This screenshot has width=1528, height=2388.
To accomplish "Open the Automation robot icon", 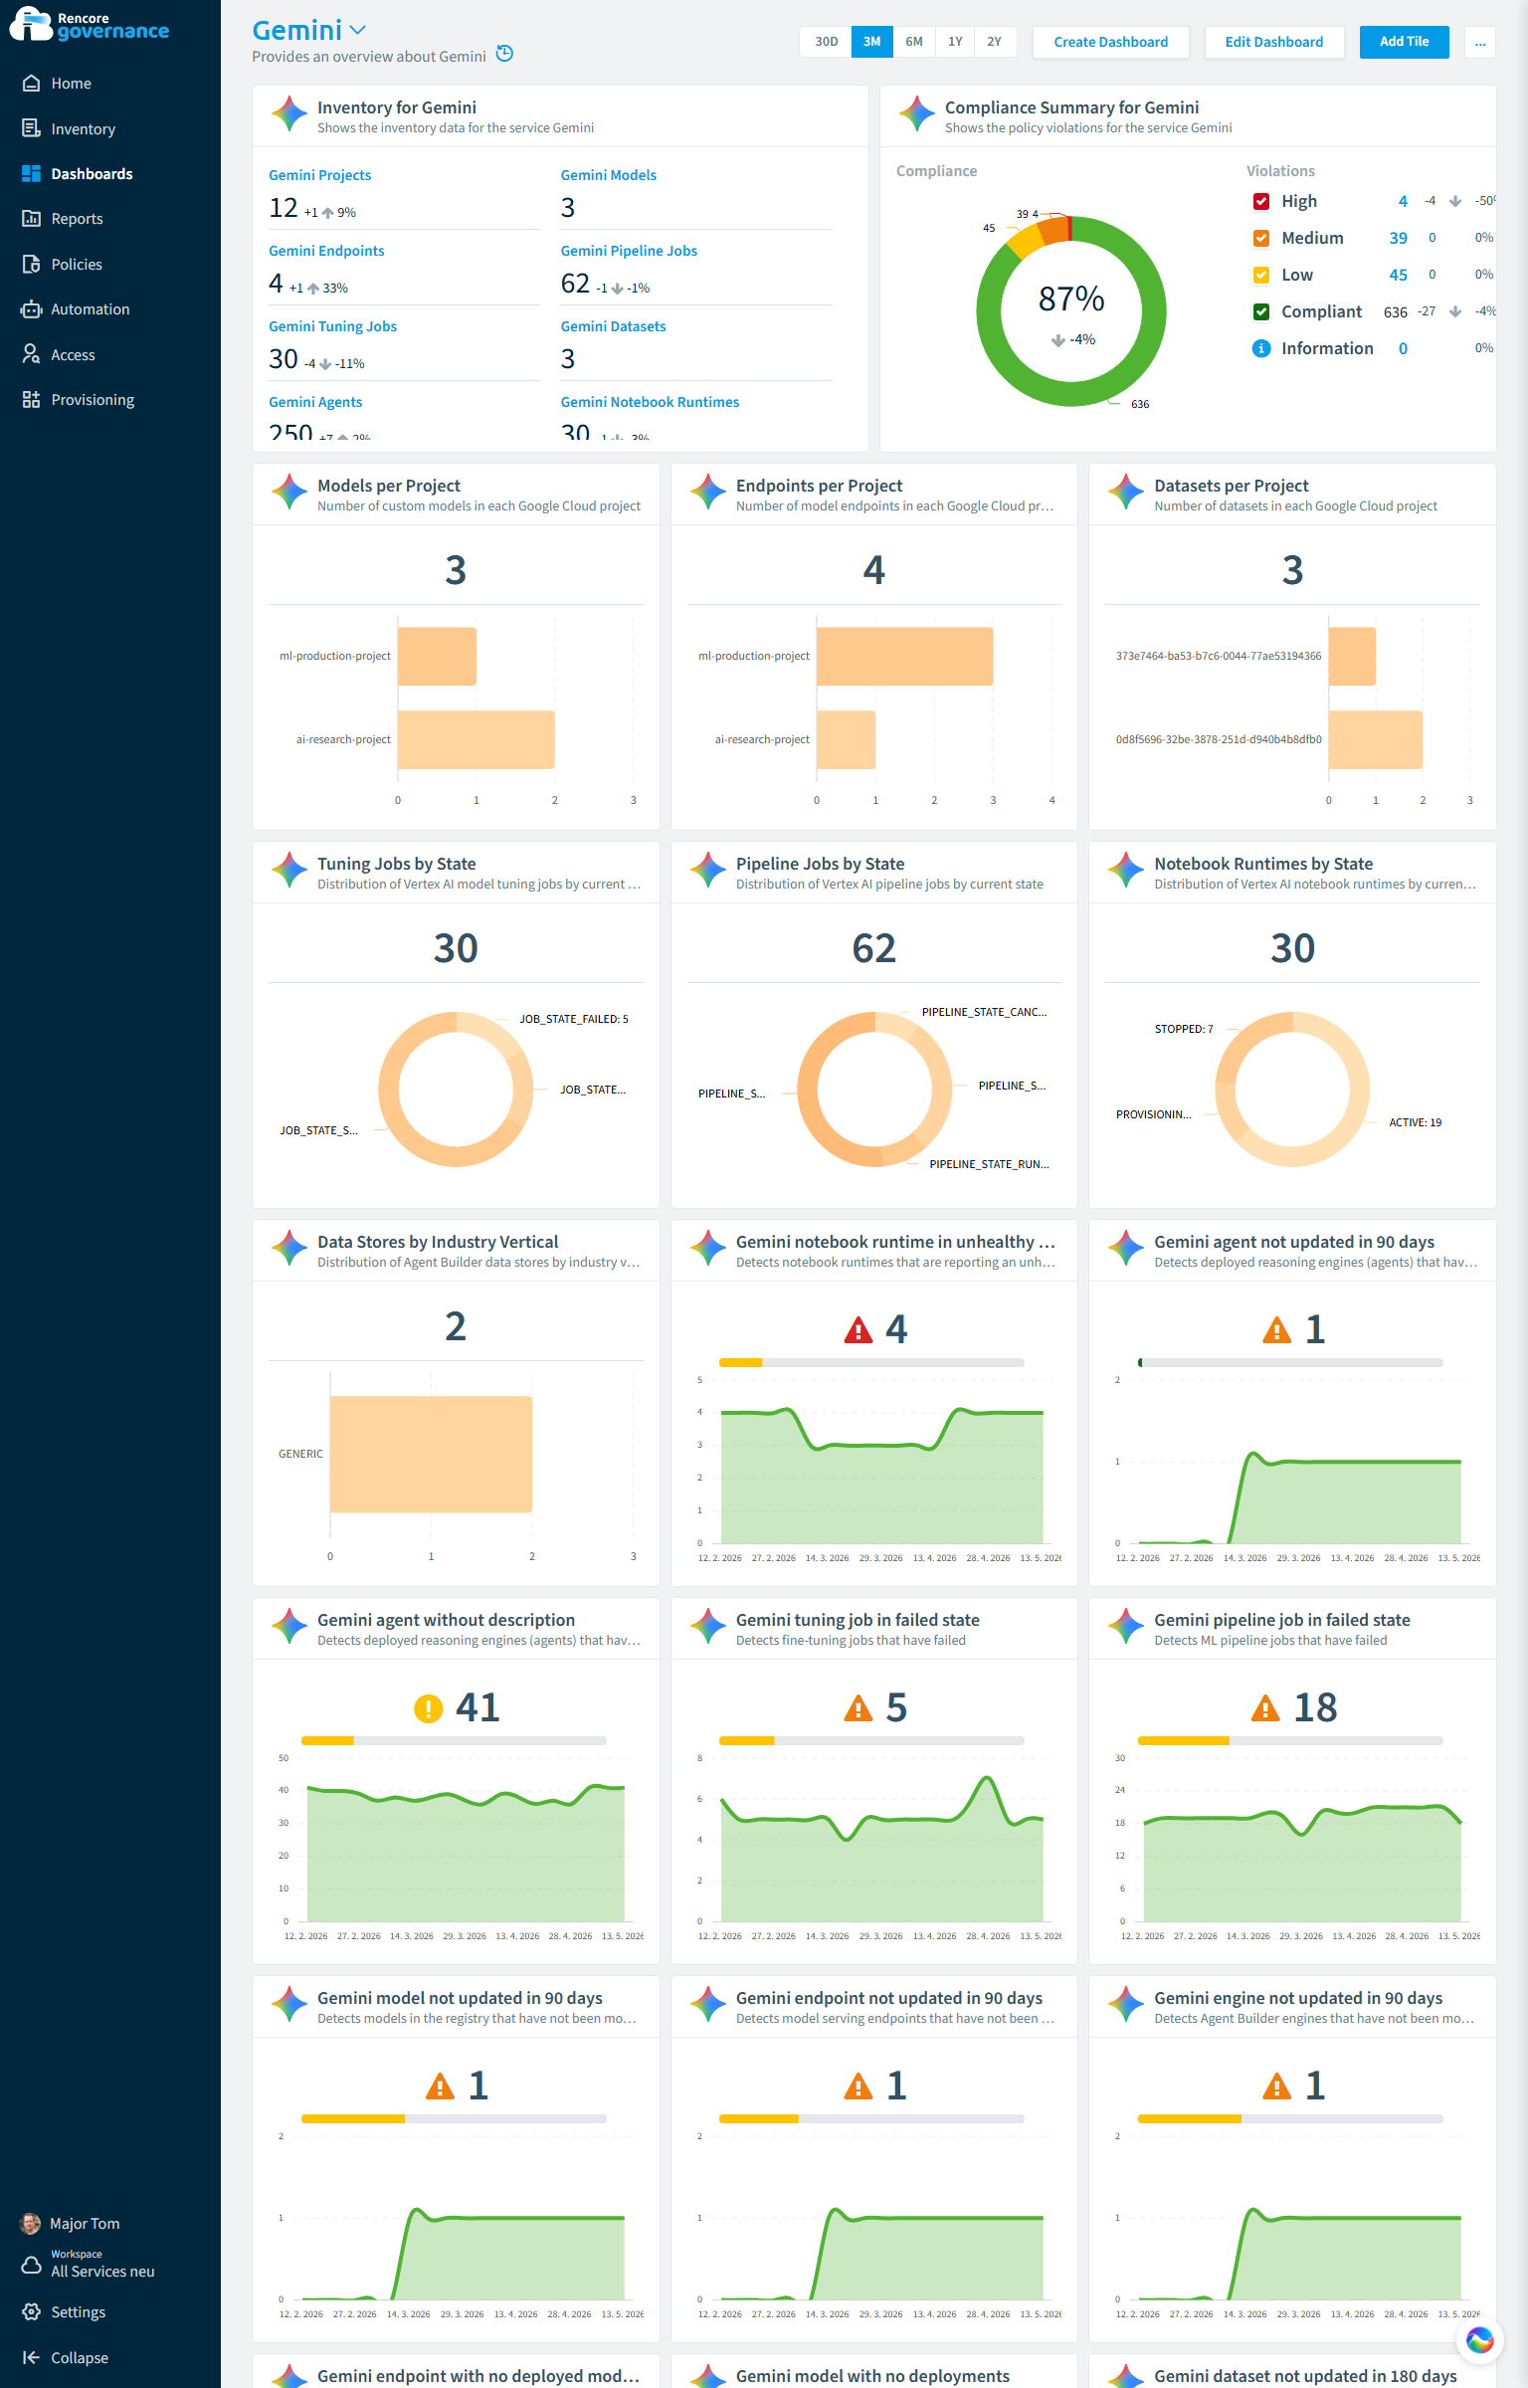I will pos(31,308).
